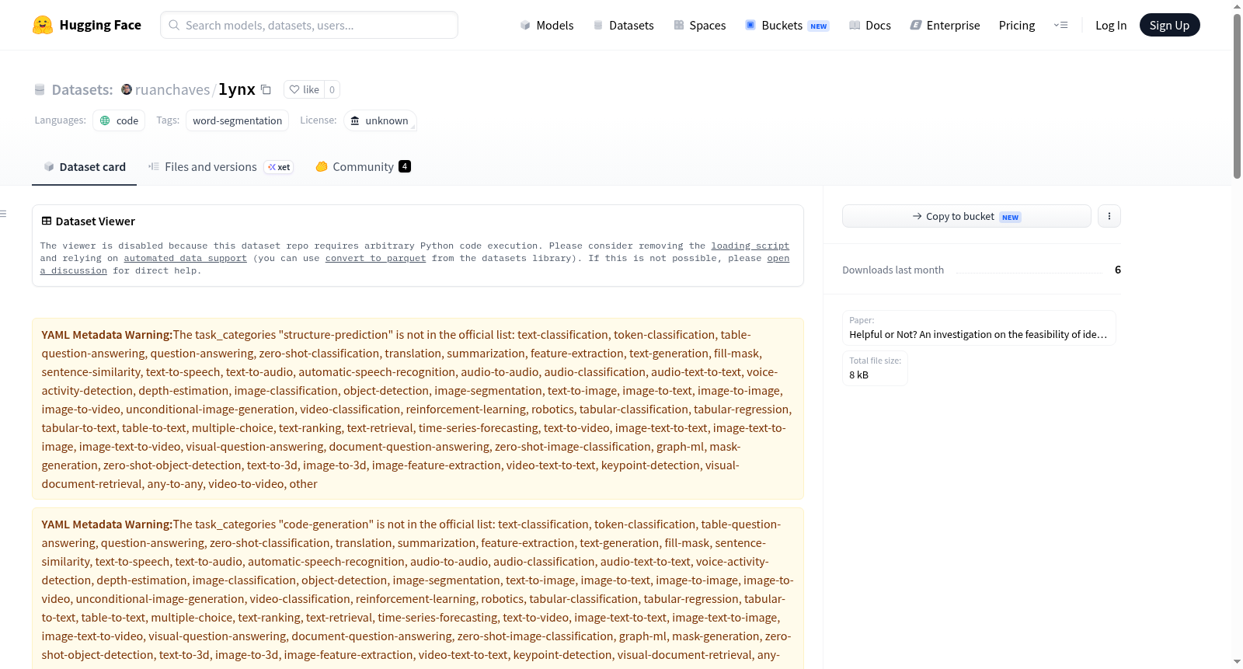Click the Dataset card cube icon
This screenshot has width=1243, height=669.
49,166
